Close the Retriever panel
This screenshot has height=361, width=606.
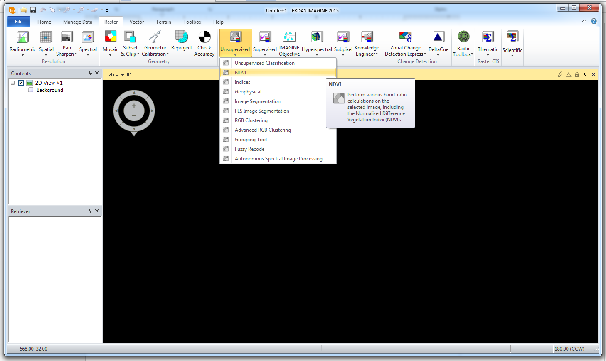(x=97, y=211)
